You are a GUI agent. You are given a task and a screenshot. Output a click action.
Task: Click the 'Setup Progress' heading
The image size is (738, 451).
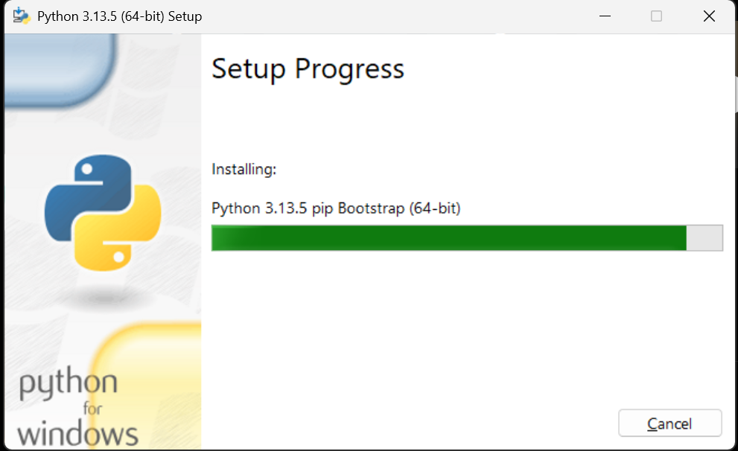[308, 68]
